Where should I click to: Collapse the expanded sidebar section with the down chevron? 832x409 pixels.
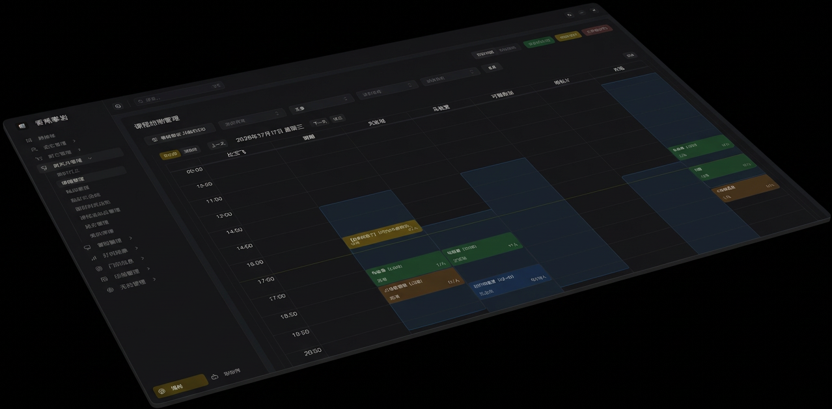[90, 159]
